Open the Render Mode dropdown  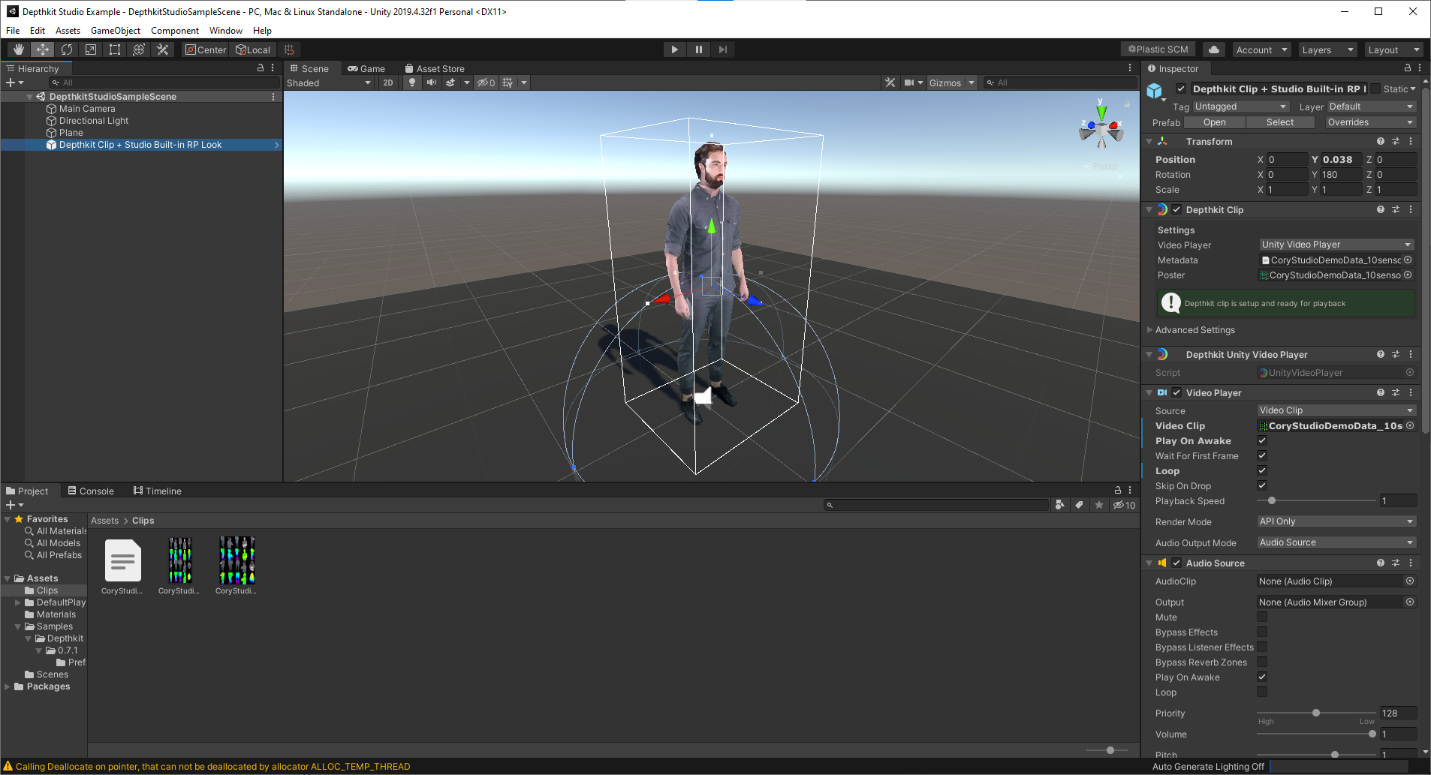pyautogui.click(x=1336, y=522)
